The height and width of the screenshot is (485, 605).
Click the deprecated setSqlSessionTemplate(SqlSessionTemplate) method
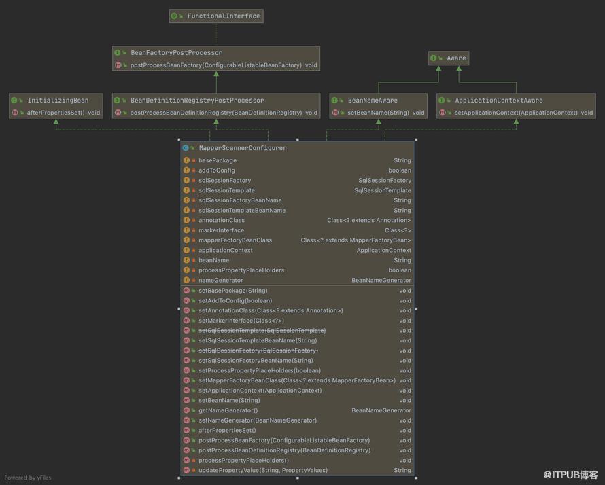tap(262, 330)
